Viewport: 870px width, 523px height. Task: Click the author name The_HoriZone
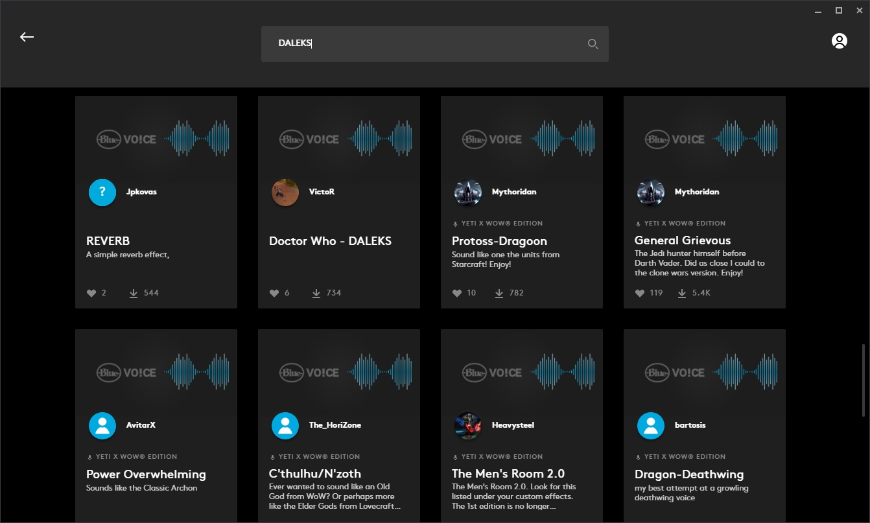(x=335, y=425)
